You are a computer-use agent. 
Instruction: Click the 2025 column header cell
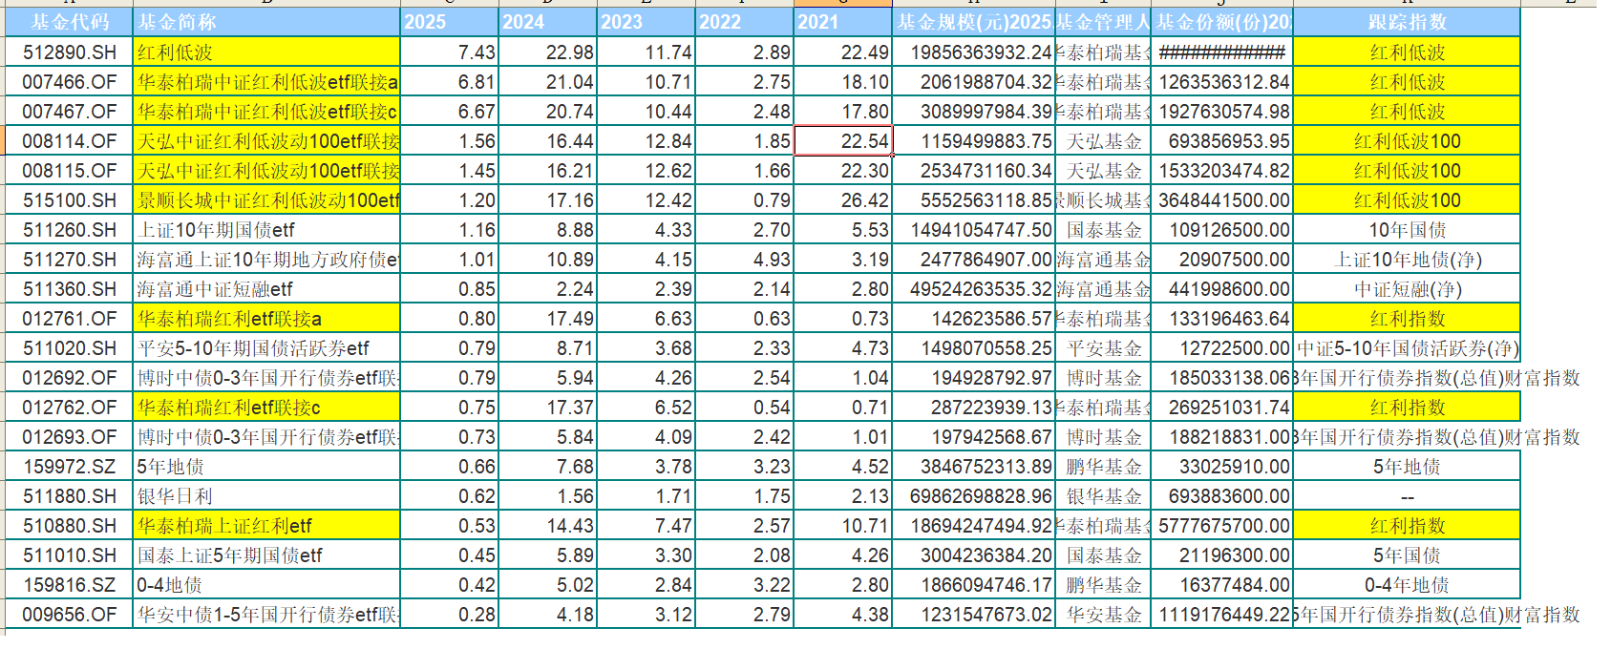coord(450,22)
